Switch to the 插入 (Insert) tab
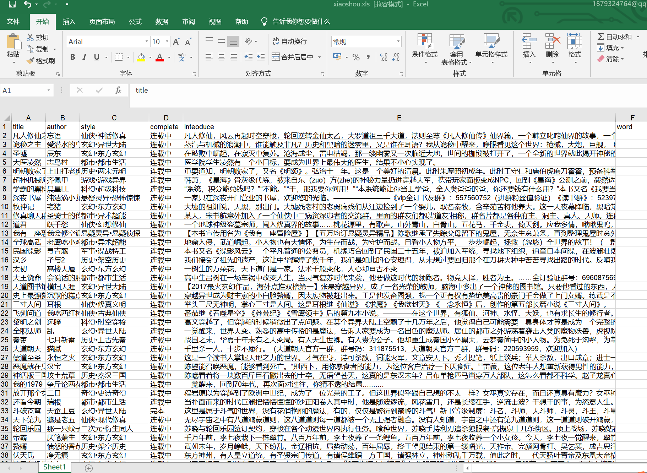Image resolution: width=647 pixels, height=473 pixels. (69, 22)
